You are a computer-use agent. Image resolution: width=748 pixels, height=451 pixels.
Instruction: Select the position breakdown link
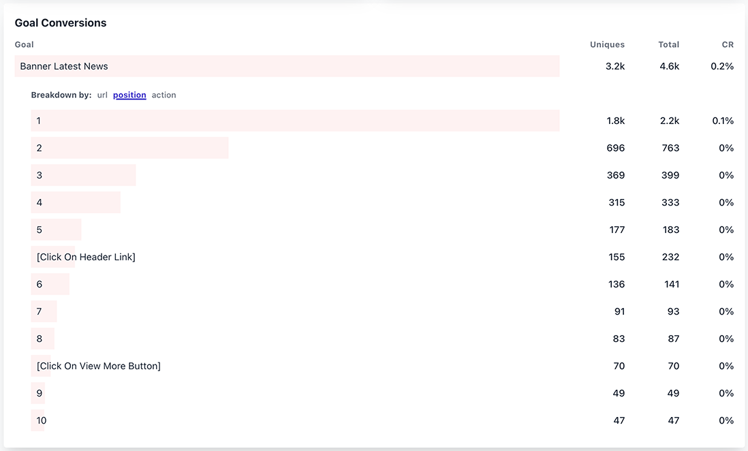click(129, 95)
